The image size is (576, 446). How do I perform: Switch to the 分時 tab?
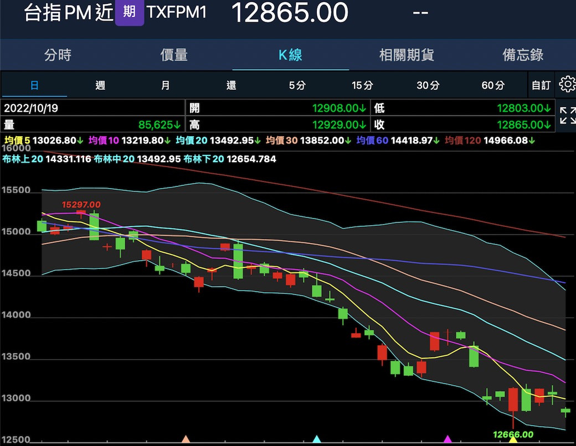coord(58,55)
